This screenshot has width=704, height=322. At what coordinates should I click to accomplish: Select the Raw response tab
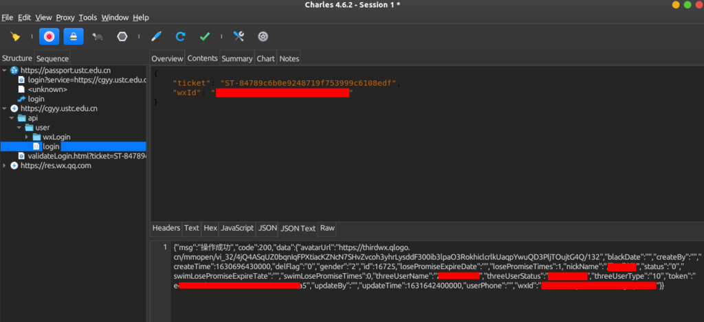(327, 228)
